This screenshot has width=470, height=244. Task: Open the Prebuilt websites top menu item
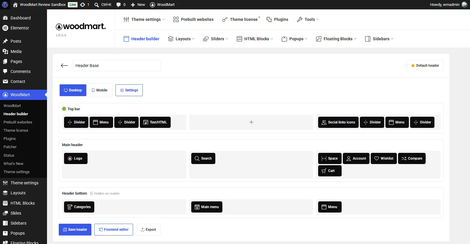click(x=193, y=19)
